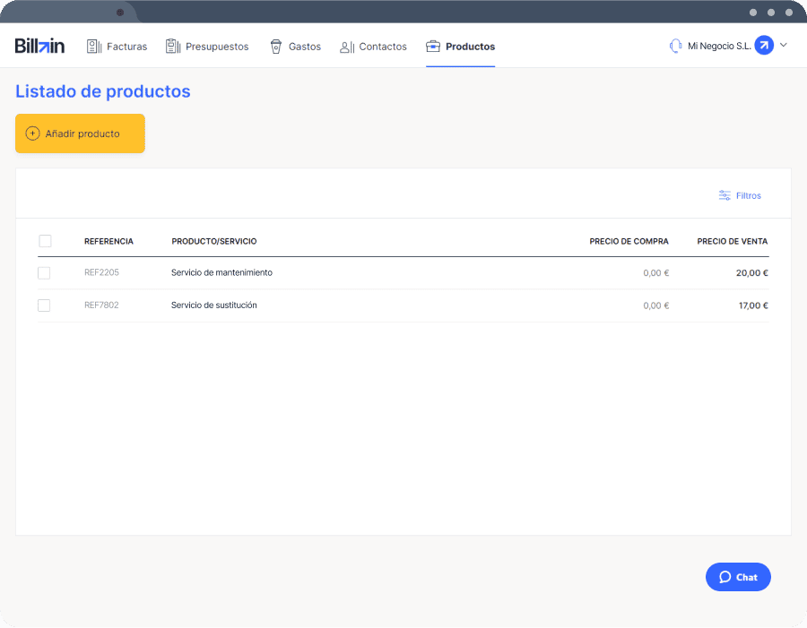Check the REF2205 row checkbox

(44, 273)
